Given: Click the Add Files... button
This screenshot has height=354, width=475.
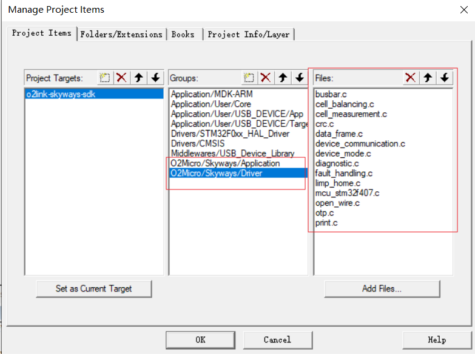Looking at the screenshot, I should point(382,289).
